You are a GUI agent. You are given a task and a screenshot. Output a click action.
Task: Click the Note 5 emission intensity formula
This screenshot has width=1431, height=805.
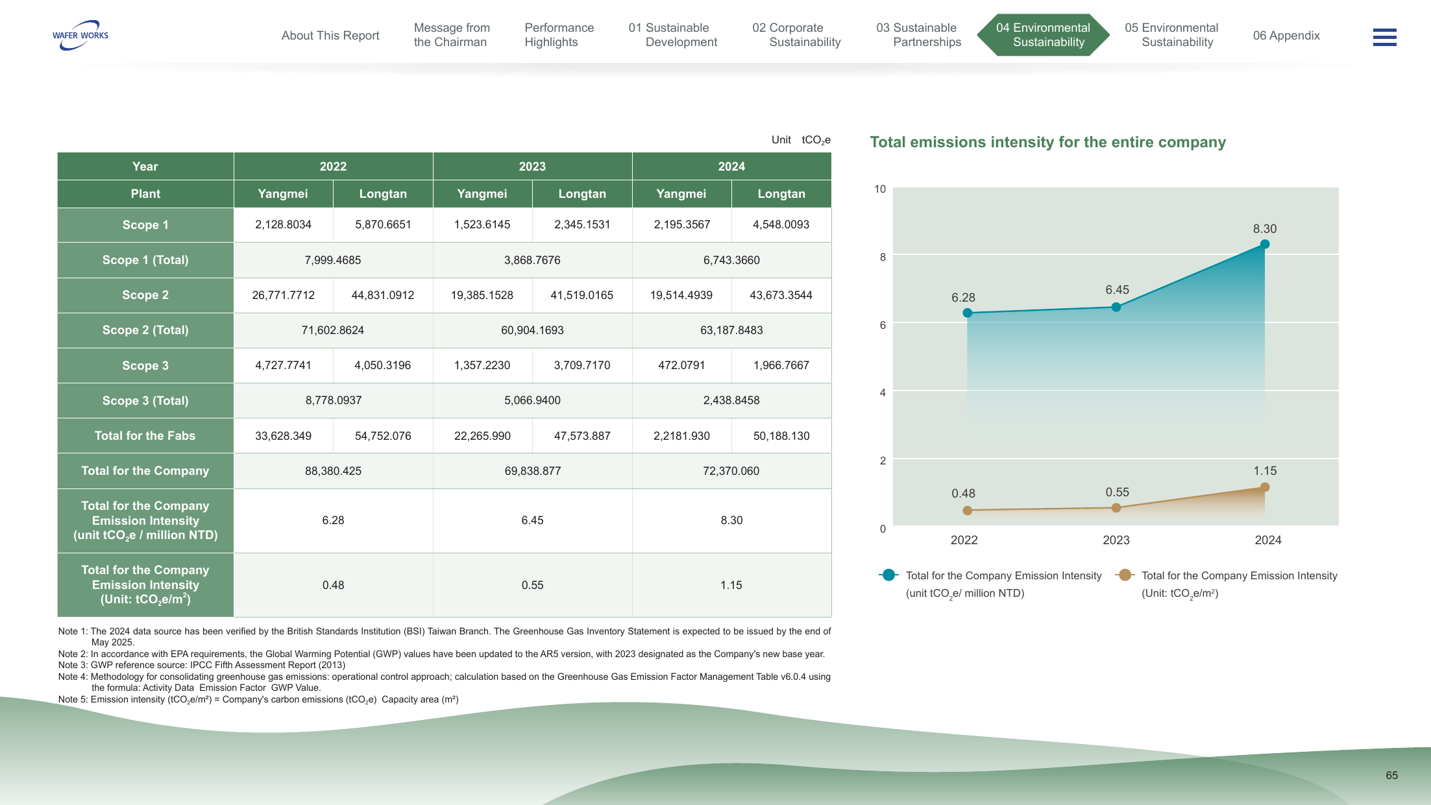[x=258, y=699]
